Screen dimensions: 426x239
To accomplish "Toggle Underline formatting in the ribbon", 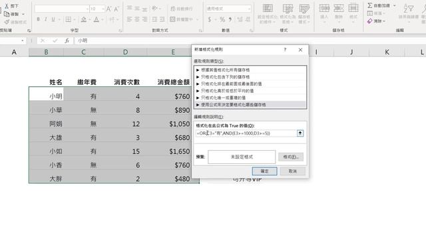I will pyautogui.click(x=53, y=19).
